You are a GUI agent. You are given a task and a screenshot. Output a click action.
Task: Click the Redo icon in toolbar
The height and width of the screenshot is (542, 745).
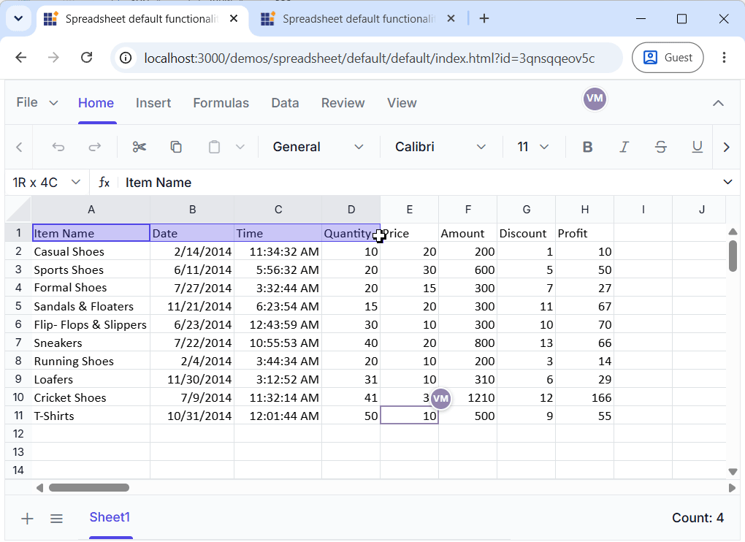(95, 148)
